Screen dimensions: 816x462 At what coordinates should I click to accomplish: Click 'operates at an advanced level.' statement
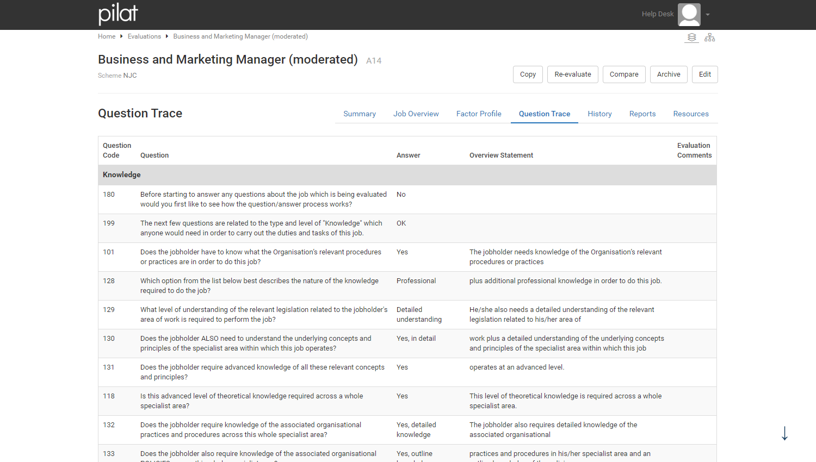[x=517, y=367]
